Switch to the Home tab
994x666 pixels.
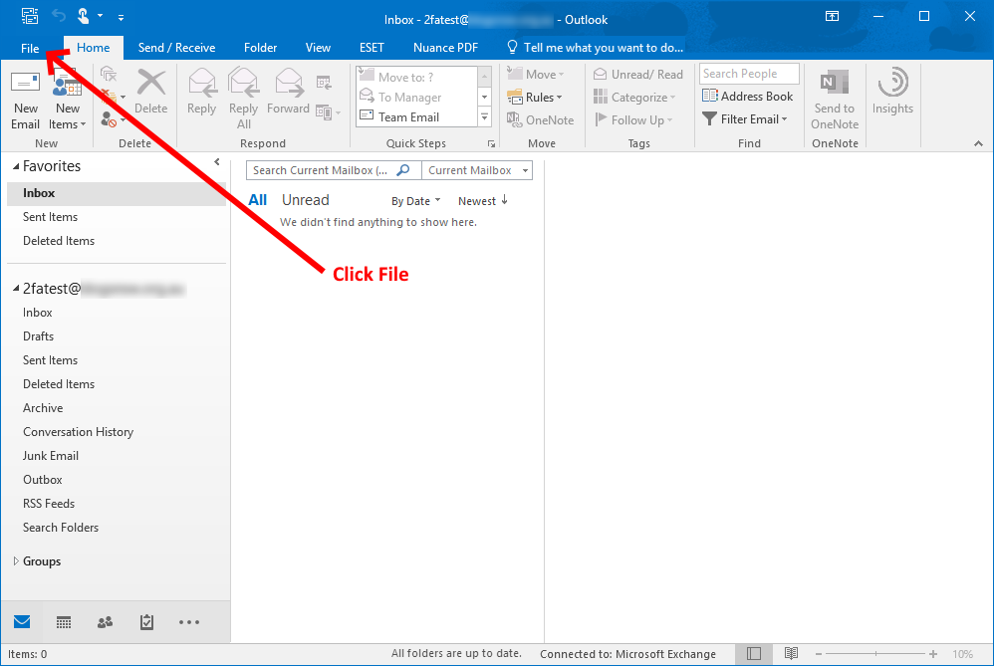pos(94,48)
